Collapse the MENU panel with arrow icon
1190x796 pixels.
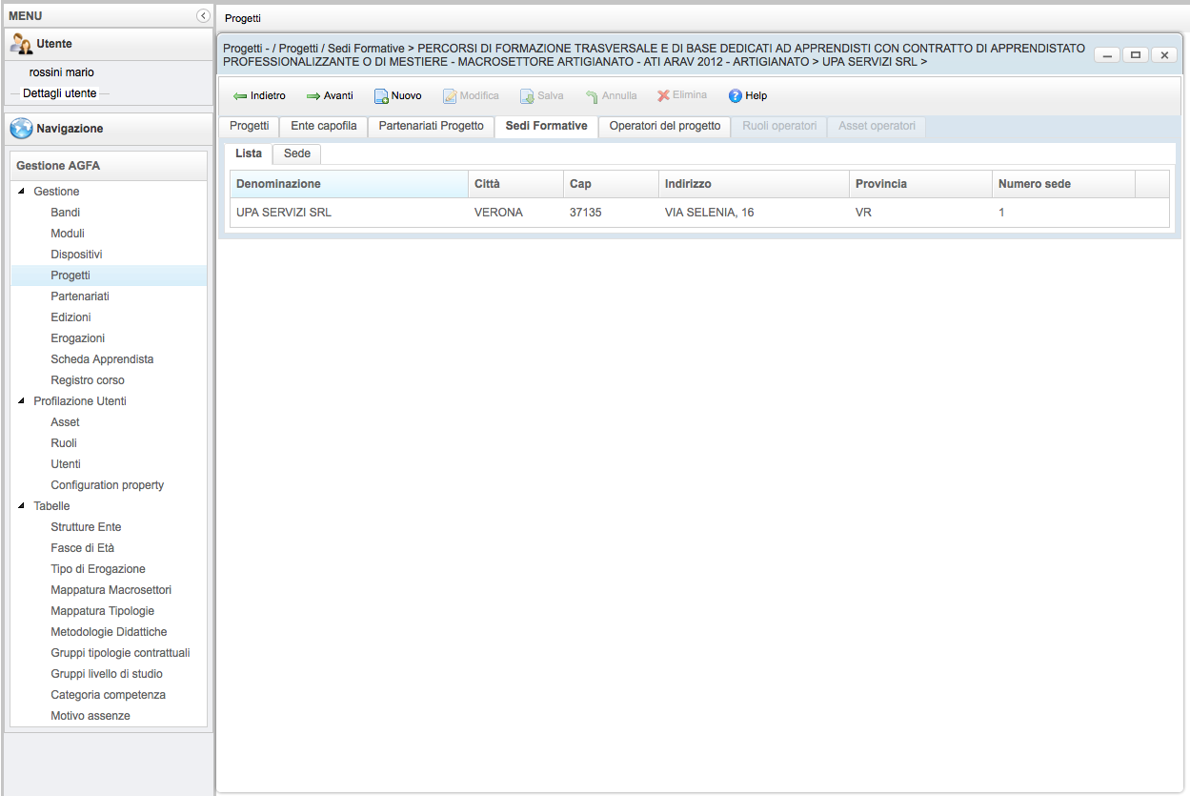coord(203,16)
